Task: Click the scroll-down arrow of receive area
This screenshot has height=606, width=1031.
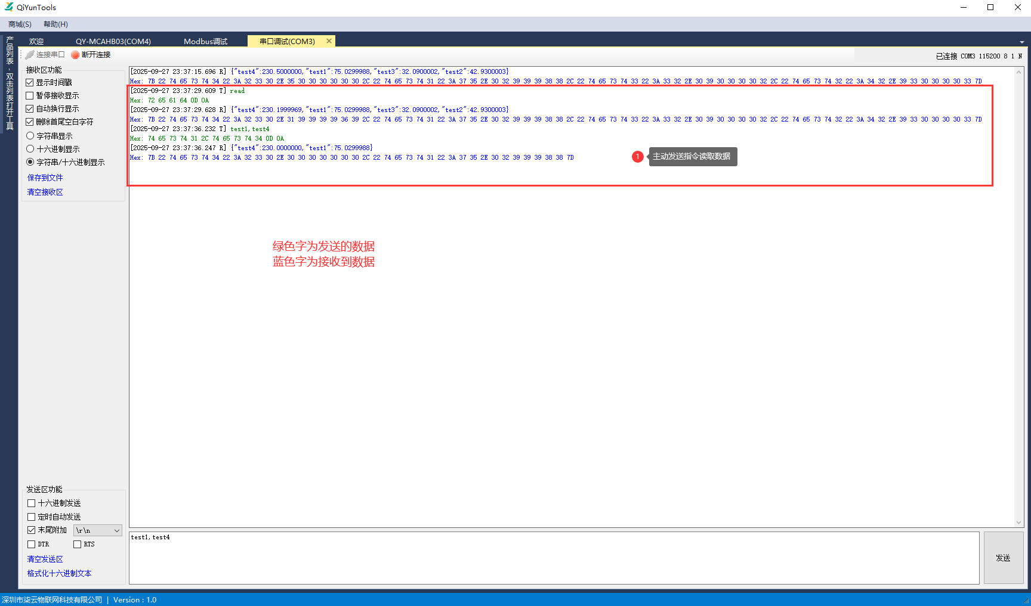Action: coord(1018,523)
